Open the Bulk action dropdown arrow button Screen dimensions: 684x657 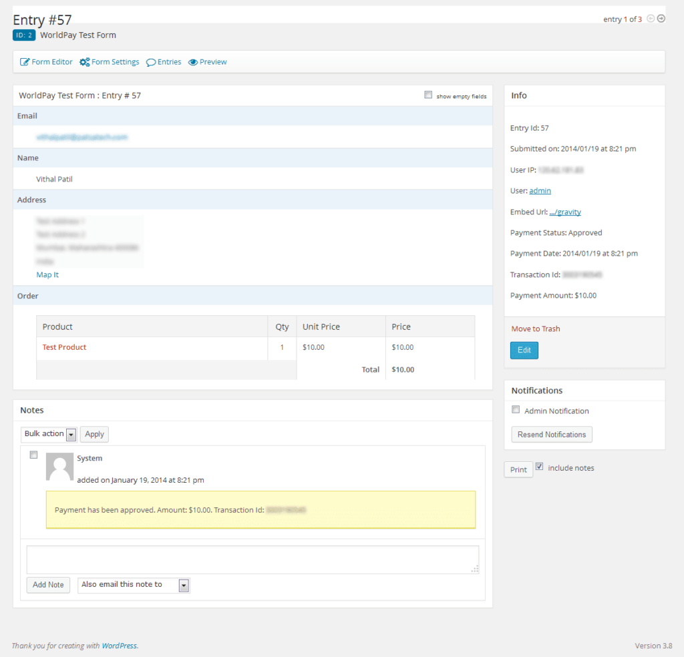[71, 434]
